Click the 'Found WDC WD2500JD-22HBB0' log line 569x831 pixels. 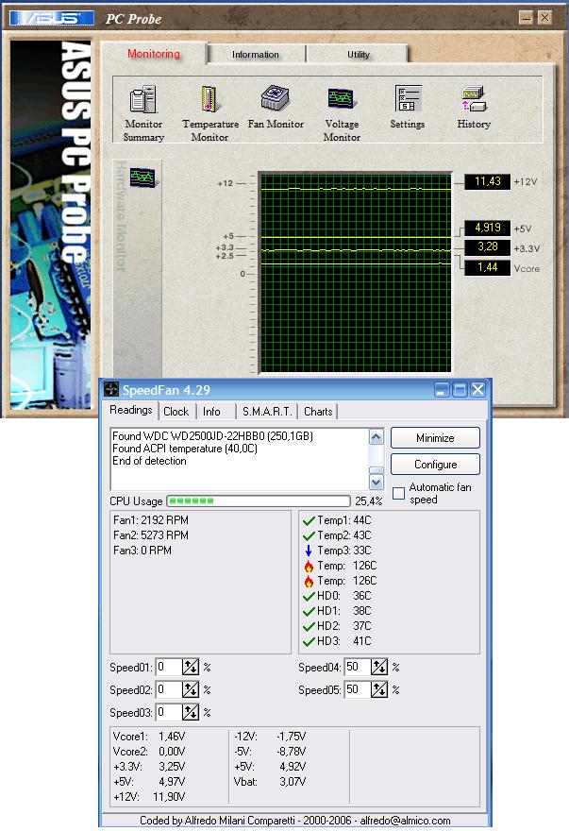coord(213,436)
